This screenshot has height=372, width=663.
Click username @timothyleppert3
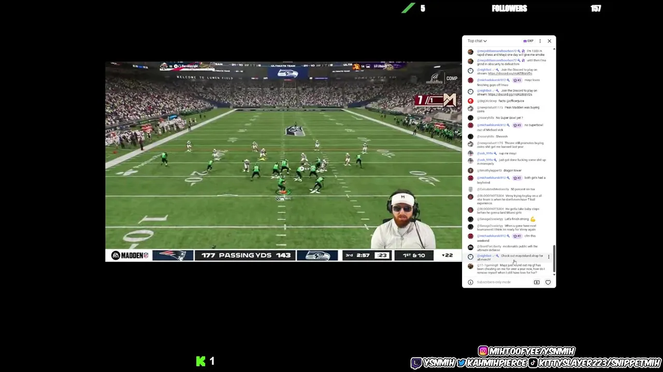point(488,171)
